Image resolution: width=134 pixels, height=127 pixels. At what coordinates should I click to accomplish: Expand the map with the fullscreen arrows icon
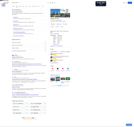(69, 10)
